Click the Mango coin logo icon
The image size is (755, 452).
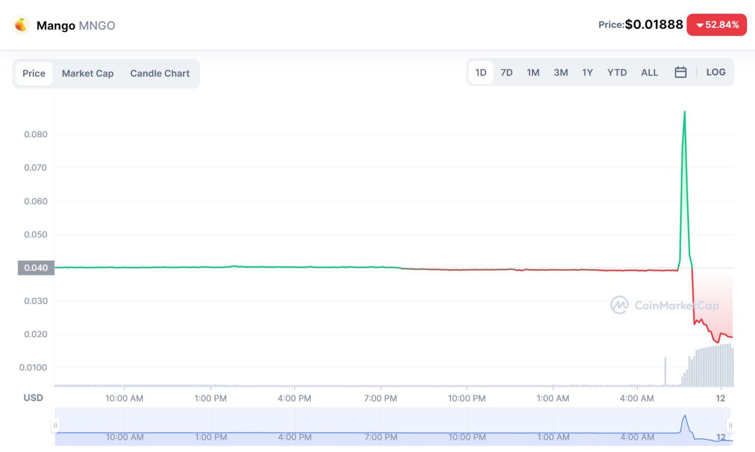[21, 25]
